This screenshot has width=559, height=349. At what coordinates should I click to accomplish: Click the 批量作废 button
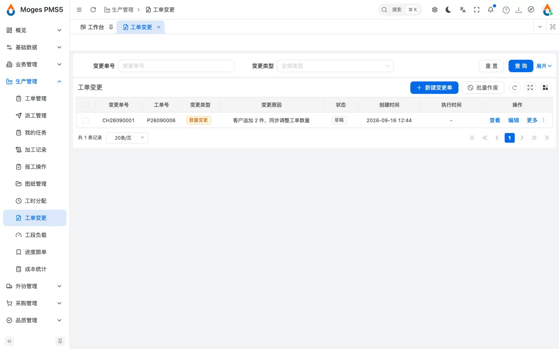[483, 88]
